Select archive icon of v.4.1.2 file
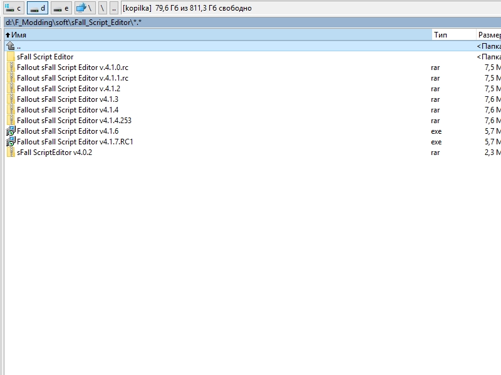Screen dimensions: 501x375 point(11,89)
